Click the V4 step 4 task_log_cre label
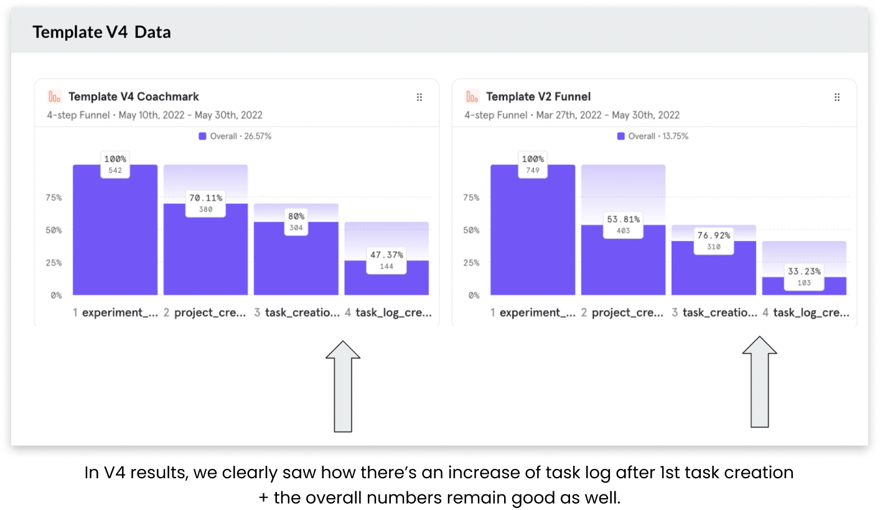 (x=388, y=313)
